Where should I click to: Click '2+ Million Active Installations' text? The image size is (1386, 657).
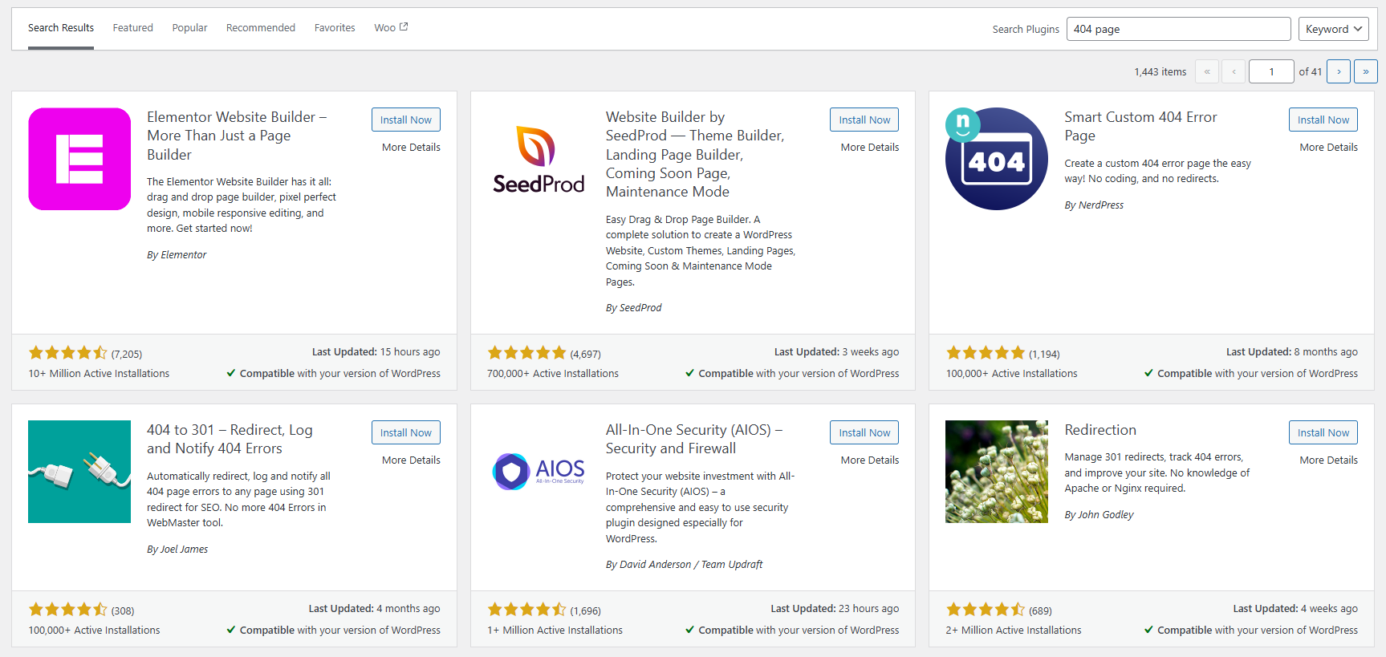coord(1014,631)
